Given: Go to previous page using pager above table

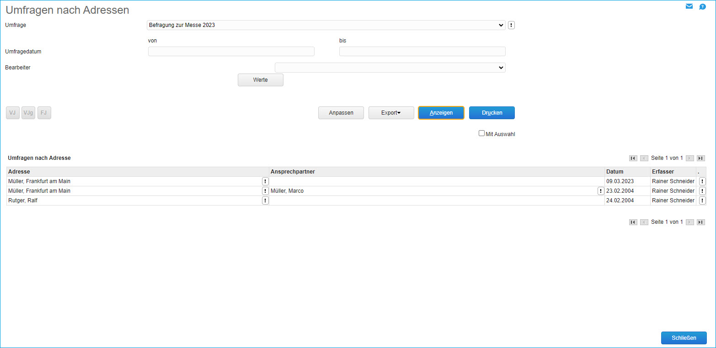Looking at the screenshot, I should tap(644, 158).
